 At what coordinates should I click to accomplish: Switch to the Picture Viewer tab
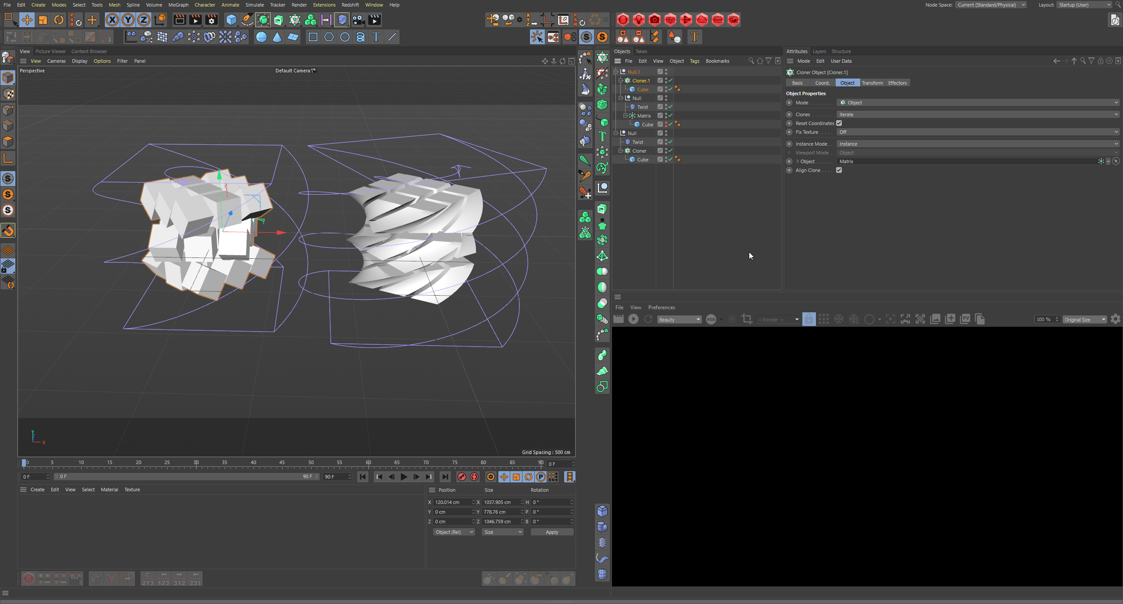pyautogui.click(x=50, y=51)
